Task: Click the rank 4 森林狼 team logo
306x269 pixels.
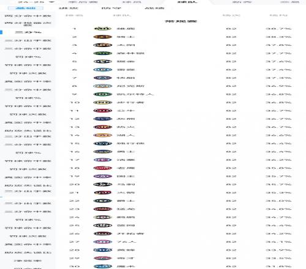Action: point(103,53)
